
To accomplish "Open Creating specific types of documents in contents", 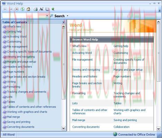I will pos(29,52).
